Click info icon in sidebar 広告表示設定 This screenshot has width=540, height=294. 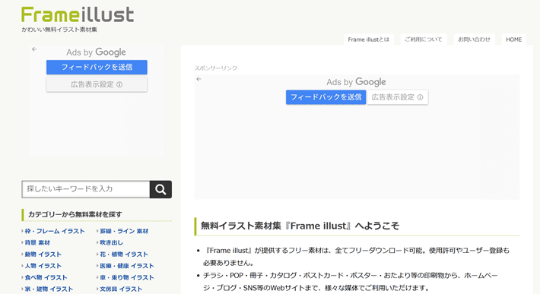119,84
